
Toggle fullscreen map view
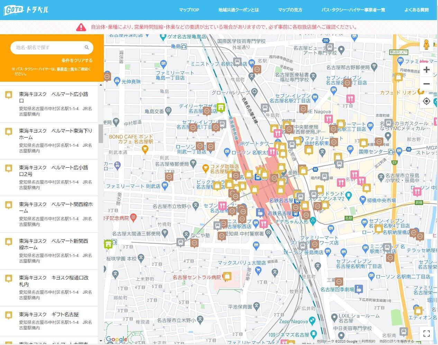(426, 333)
